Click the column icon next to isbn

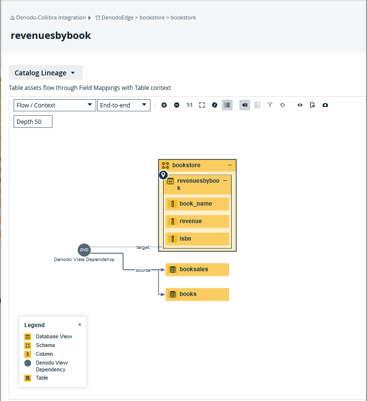click(x=173, y=239)
